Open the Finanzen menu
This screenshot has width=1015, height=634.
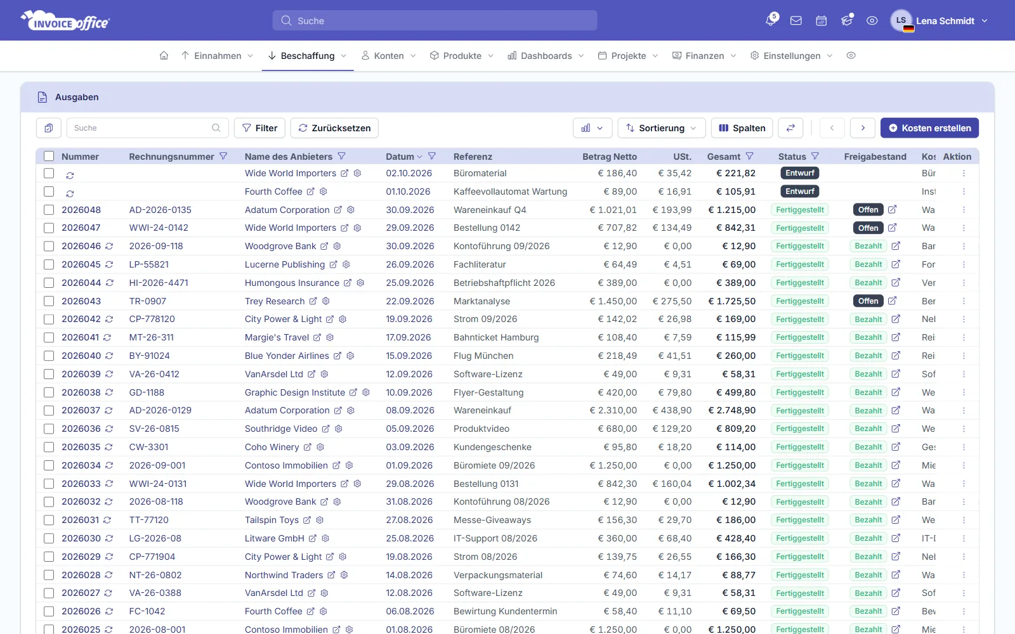pos(704,56)
